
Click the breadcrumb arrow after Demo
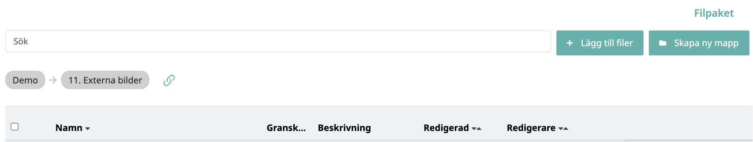pos(53,80)
